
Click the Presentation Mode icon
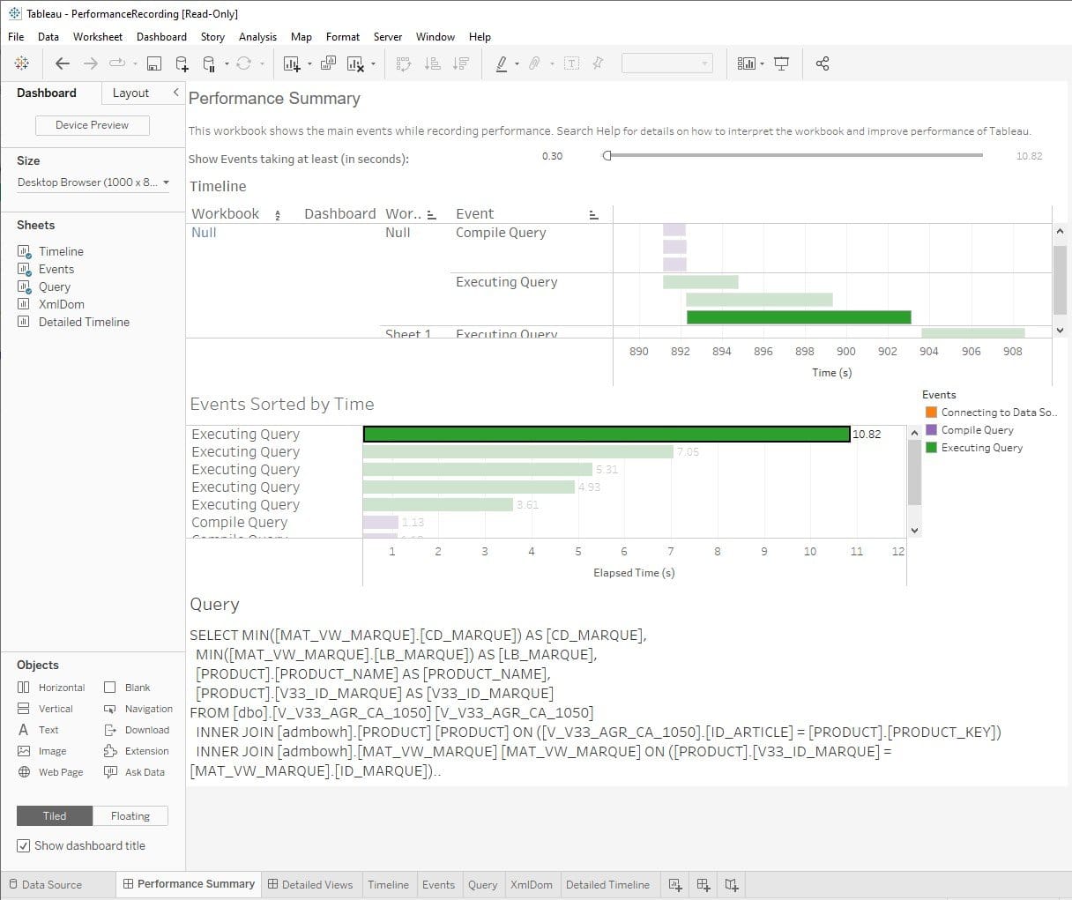pyautogui.click(x=781, y=63)
